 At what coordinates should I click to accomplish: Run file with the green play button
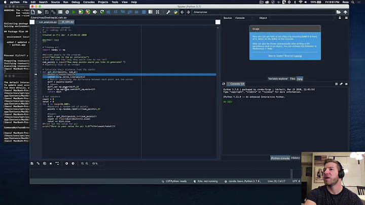[74, 12]
